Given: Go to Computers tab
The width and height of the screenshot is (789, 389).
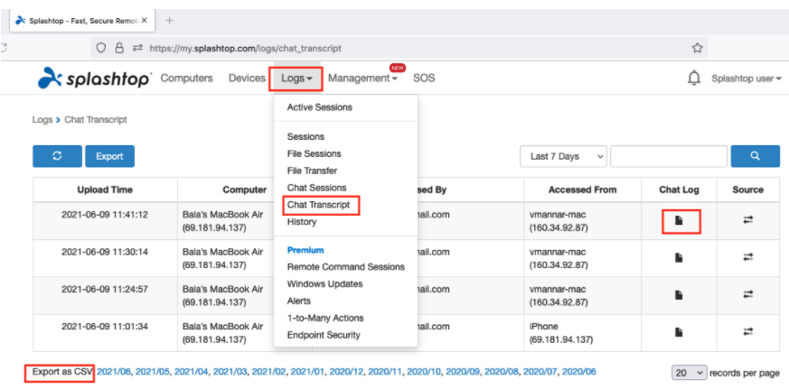Looking at the screenshot, I should click(x=187, y=79).
